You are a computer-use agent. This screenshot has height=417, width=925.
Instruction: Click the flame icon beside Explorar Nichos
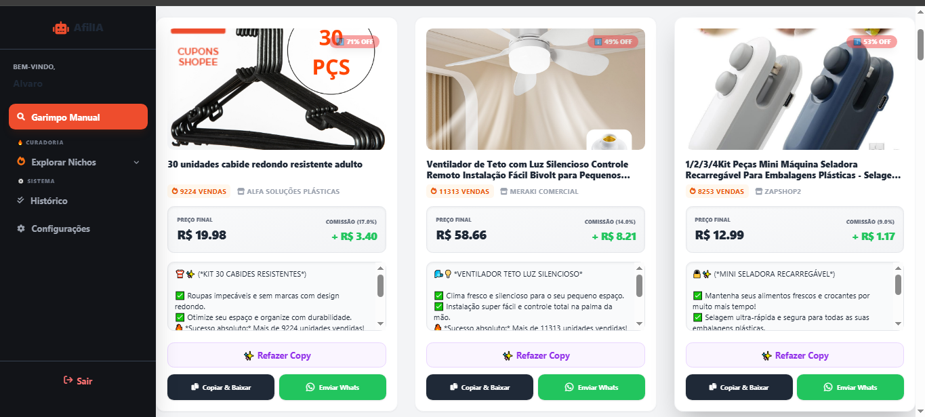point(21,162)
